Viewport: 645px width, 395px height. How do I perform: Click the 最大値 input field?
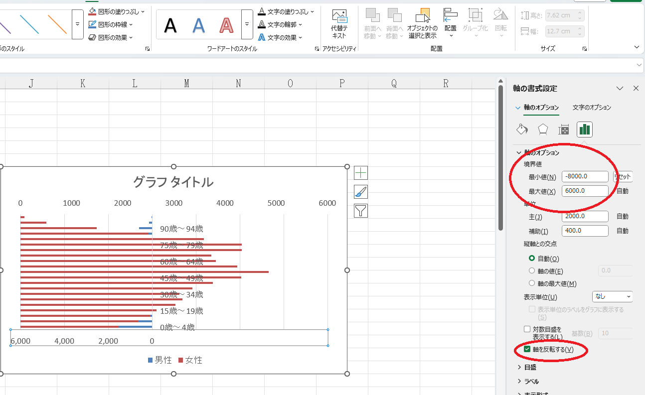point(585,191)
